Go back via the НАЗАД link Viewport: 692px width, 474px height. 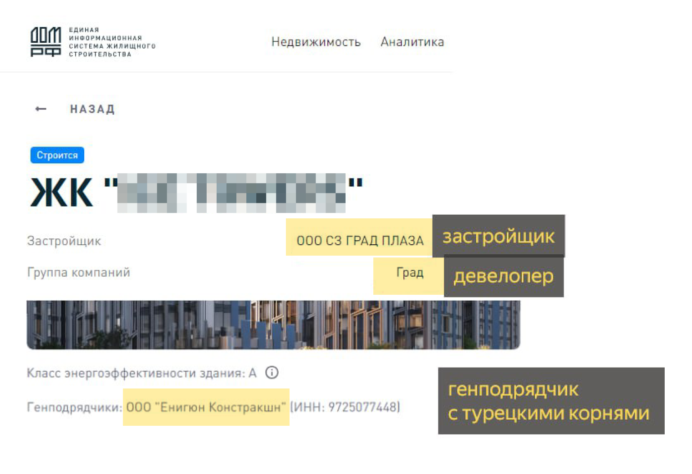[x=92, y=109]
